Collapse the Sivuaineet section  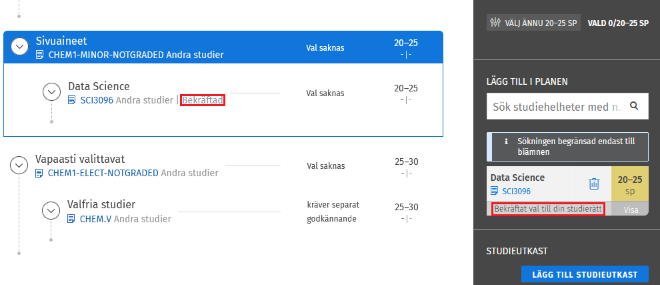coord(20,47)
